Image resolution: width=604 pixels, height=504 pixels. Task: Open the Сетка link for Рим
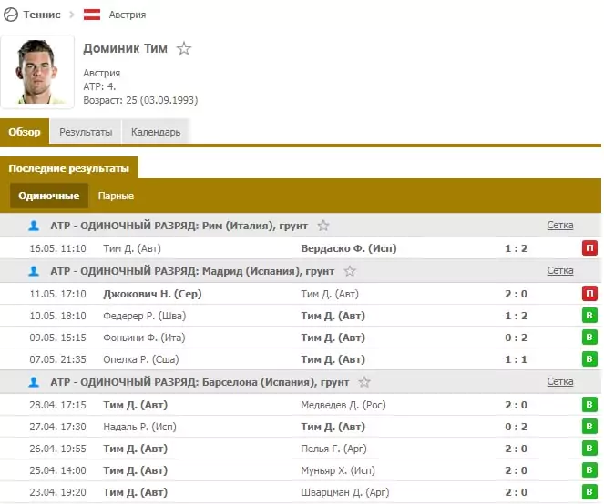click(560, 225)
